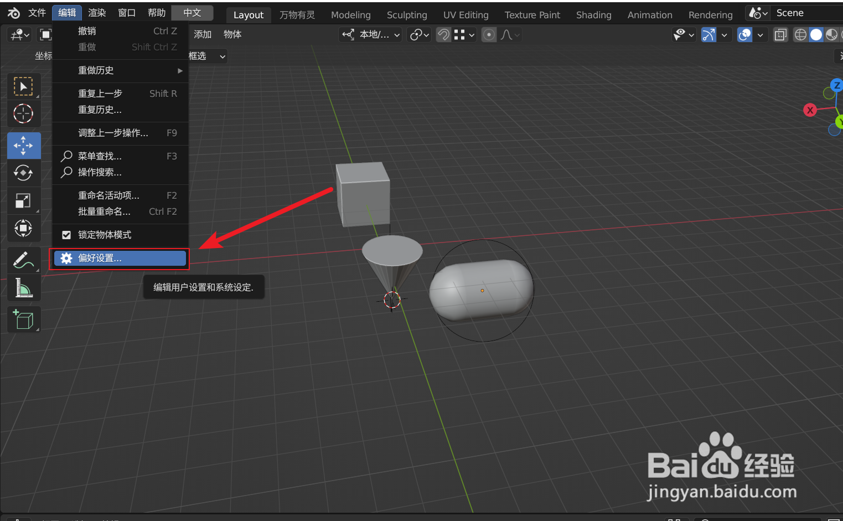
Task: Choose 重命名活动项... entry
Action: tap(121, 195)
